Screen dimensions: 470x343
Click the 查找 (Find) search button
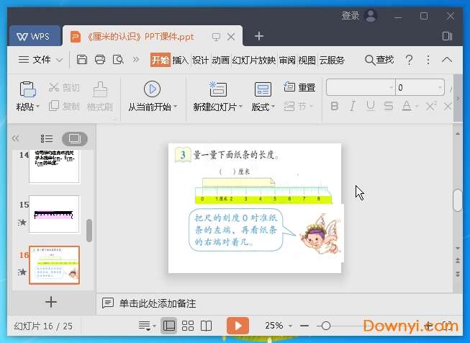tap(379, 60)
